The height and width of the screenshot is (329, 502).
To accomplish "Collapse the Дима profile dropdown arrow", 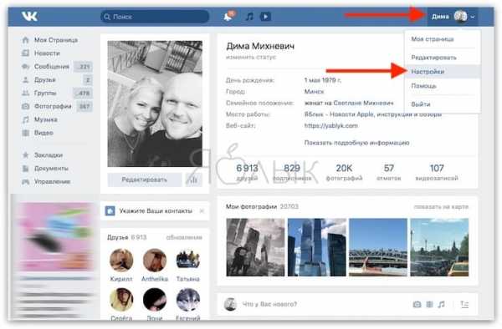I will pos(473,17).
